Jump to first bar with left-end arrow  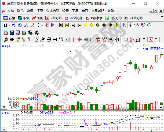[x=61, y=25]
